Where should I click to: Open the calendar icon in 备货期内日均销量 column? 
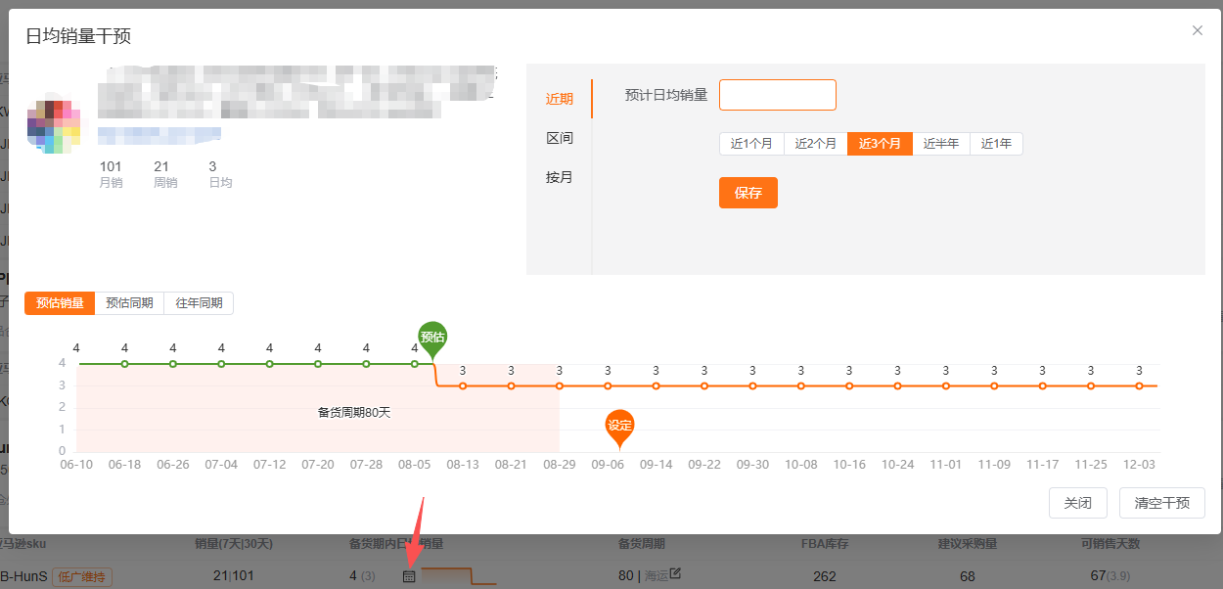coord(409,576)
